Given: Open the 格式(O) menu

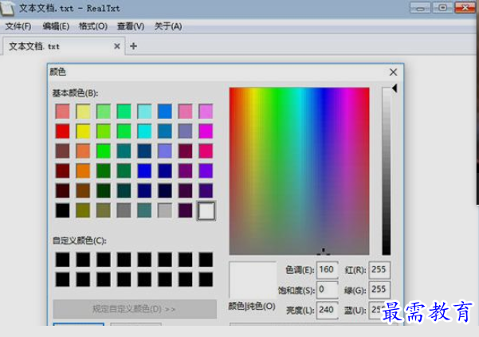Looking at the screenshot, I should pyautogui.click(x=93, y=26).
